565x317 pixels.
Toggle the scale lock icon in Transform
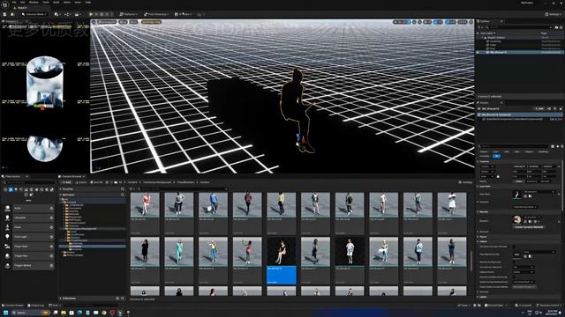(x=498, y=176)
